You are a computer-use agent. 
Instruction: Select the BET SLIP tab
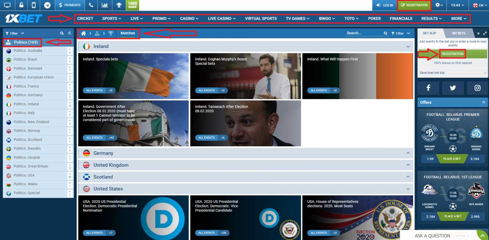coord(430,33)
